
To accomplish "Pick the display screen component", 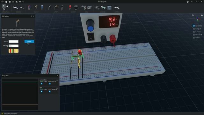I will [x=109, y=8].
